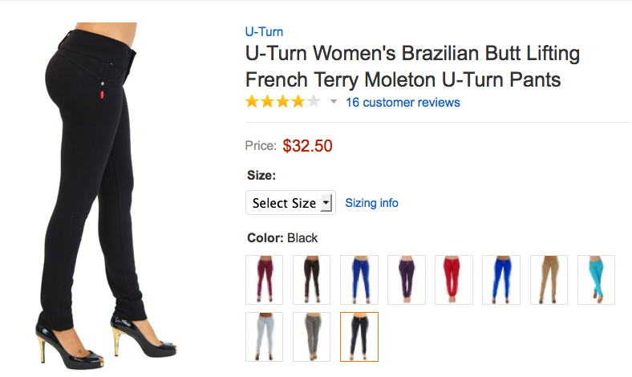Choose the blue swatch beside khaki
The height and width of the screenshot is (377, 632).
(x=501, y=279)
